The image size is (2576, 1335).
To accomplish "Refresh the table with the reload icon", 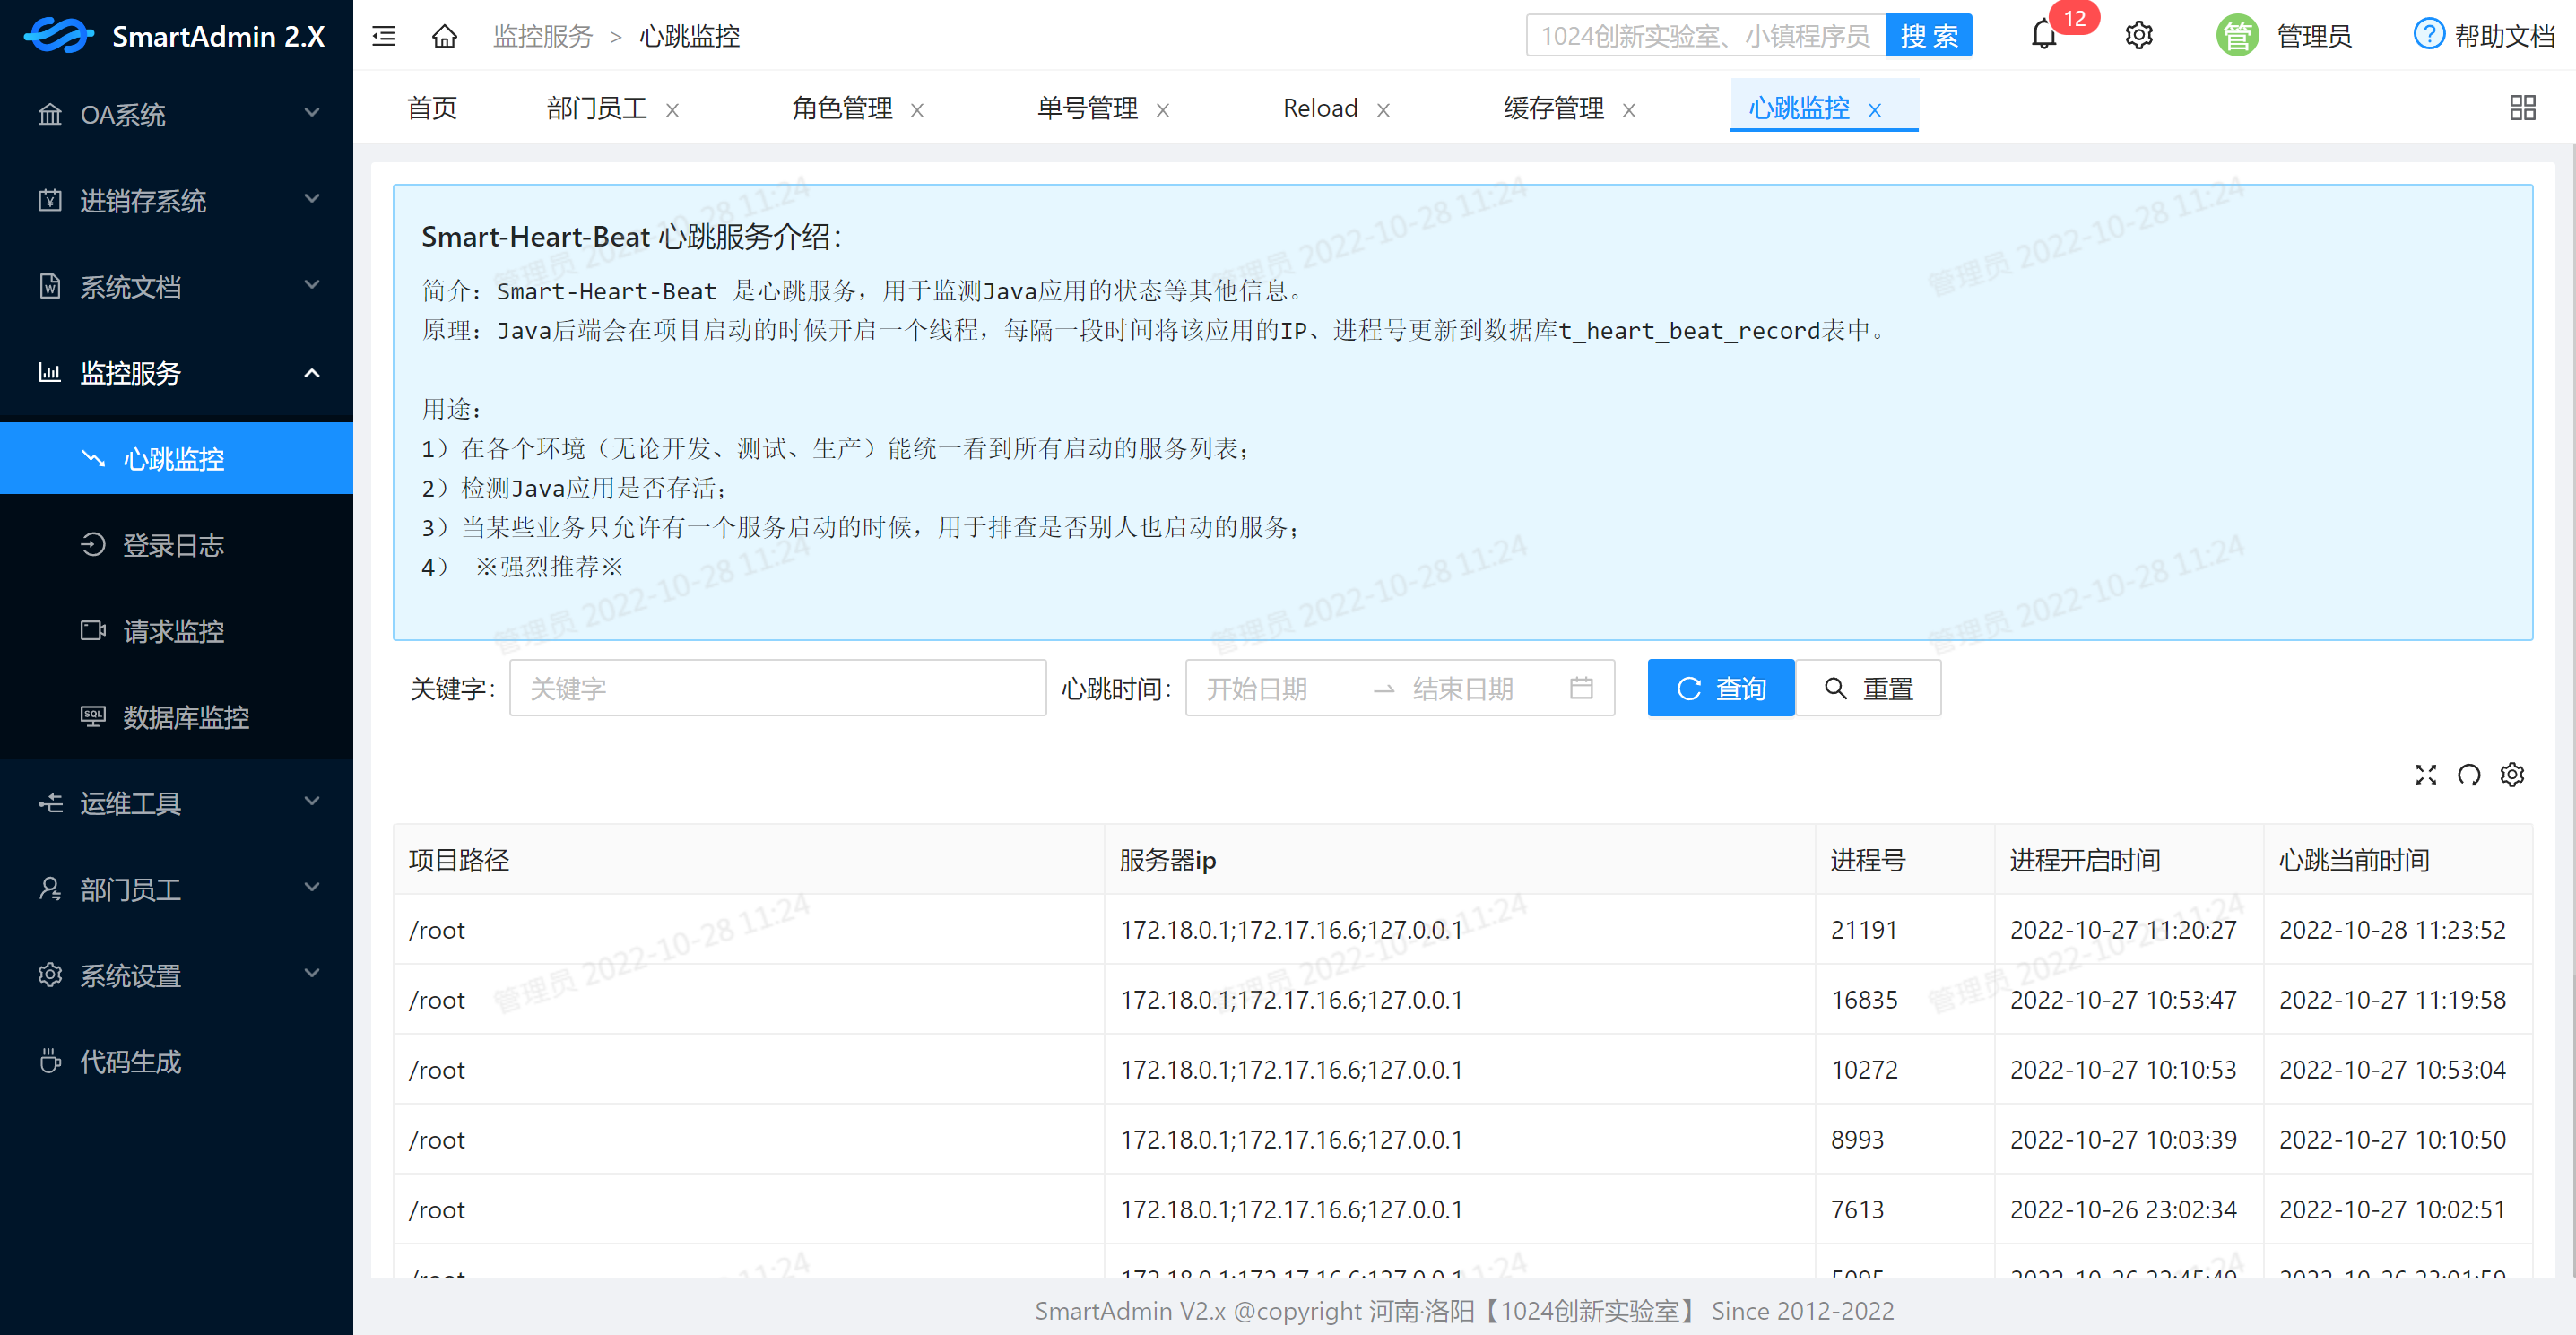I will point(2469,775).
